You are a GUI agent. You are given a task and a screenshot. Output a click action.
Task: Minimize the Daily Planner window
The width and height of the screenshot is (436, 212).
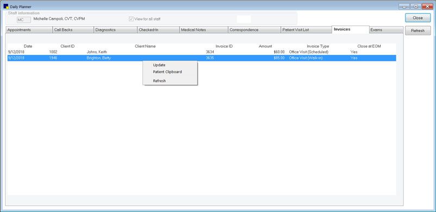404,7
